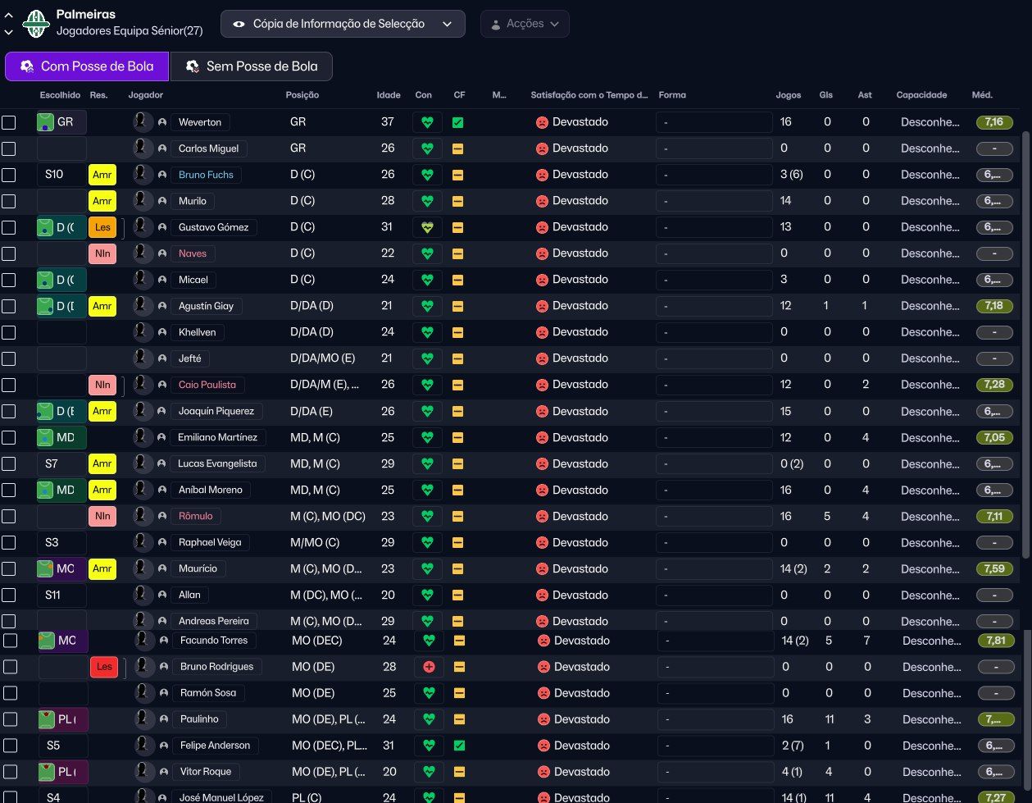
Task: Click Rômulo's pink NIn status badge
Action: coord(102,516)
